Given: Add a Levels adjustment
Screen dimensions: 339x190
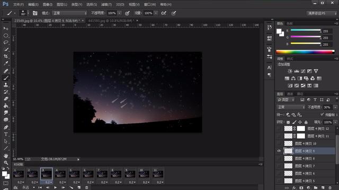Looking at the screenshot, I should point(297,71).
